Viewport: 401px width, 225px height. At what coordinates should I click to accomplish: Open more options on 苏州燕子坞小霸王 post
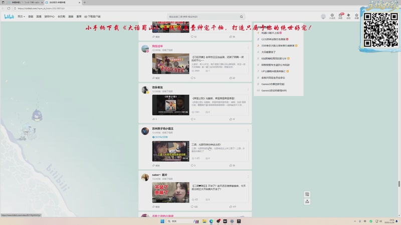248,130
